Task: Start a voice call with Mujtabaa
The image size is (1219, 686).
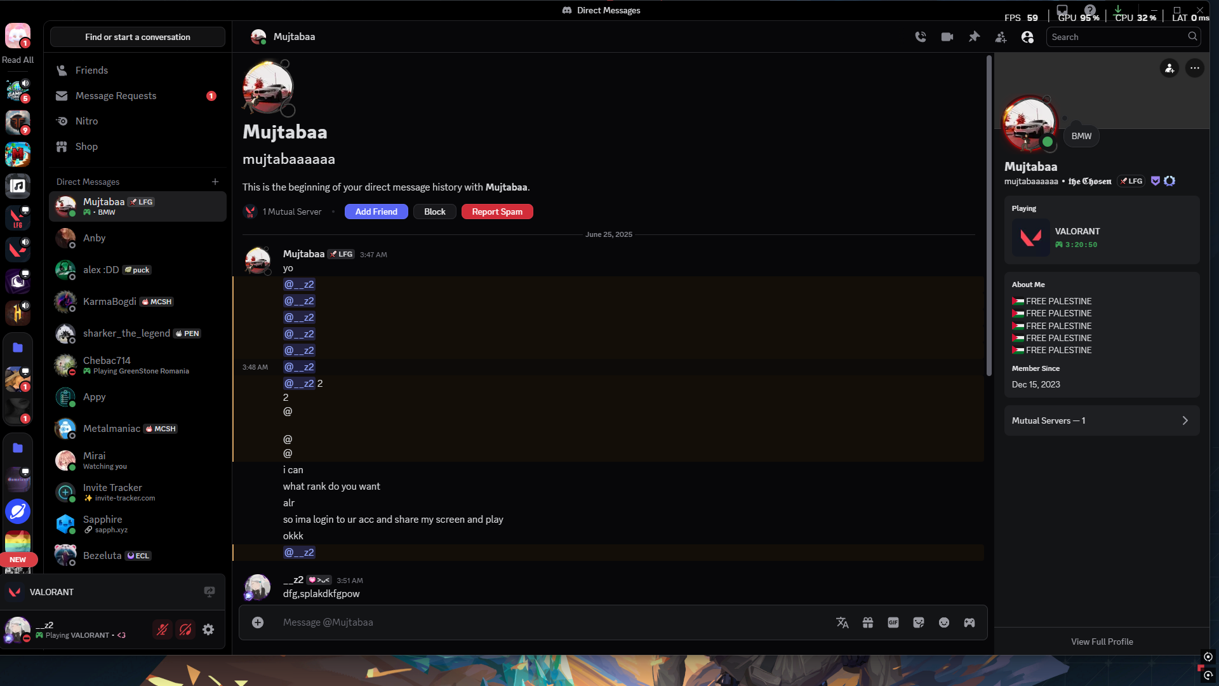Action: point(921,37)
